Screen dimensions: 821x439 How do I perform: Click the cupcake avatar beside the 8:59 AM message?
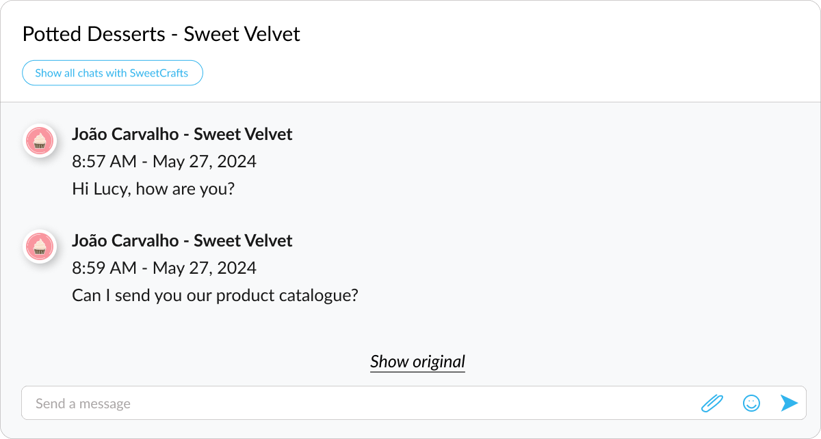tap(40, 246)
